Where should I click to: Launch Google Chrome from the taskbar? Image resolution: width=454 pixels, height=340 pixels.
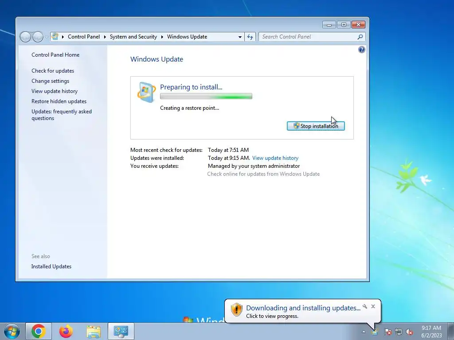[39, 331]
